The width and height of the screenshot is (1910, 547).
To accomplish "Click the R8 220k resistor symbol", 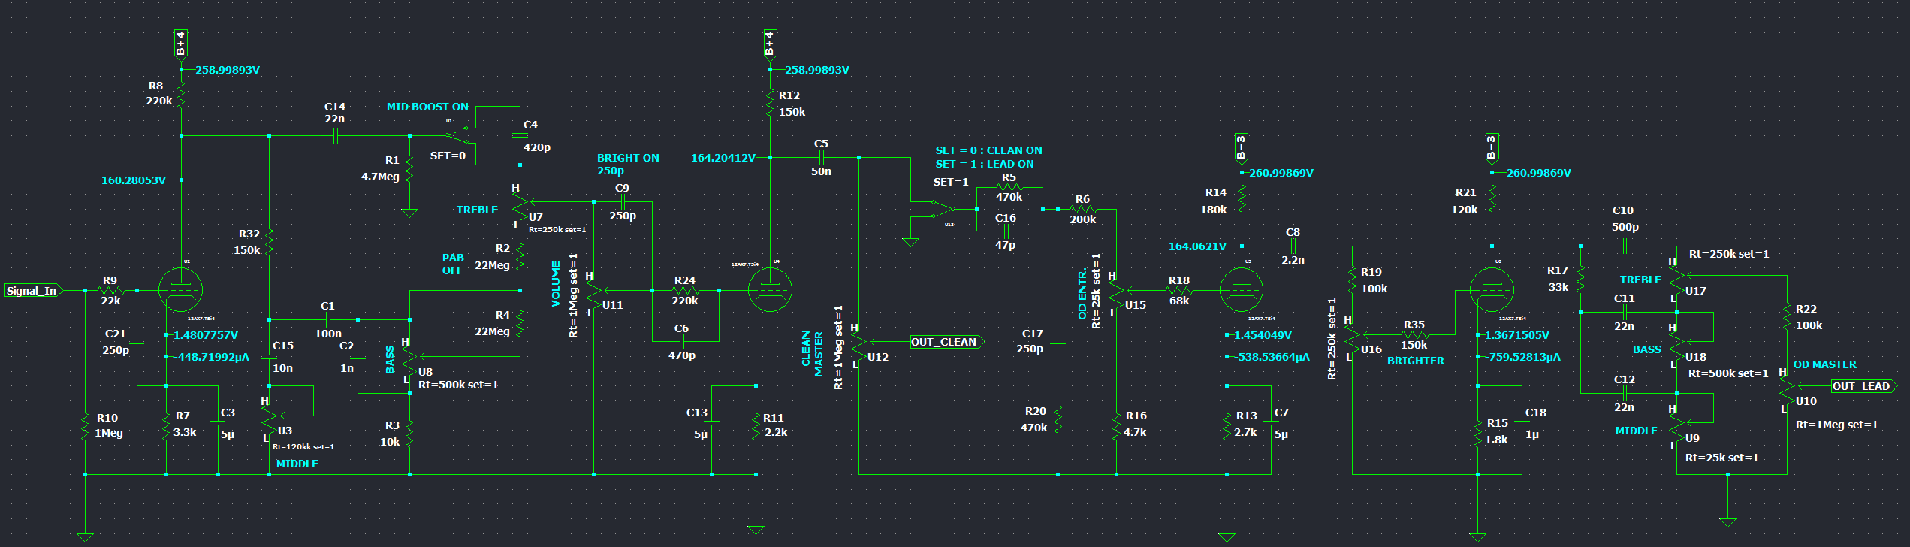I will pyautogui.click(x=181, y=95).
